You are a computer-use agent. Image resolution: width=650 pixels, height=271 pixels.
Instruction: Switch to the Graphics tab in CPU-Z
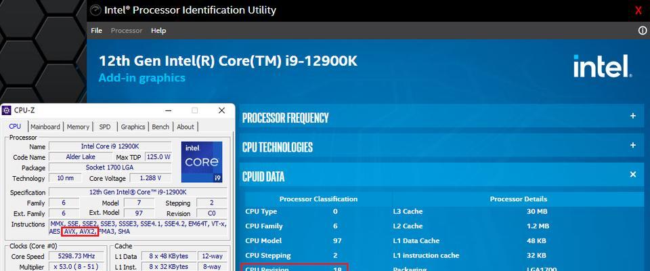point(133,127)
